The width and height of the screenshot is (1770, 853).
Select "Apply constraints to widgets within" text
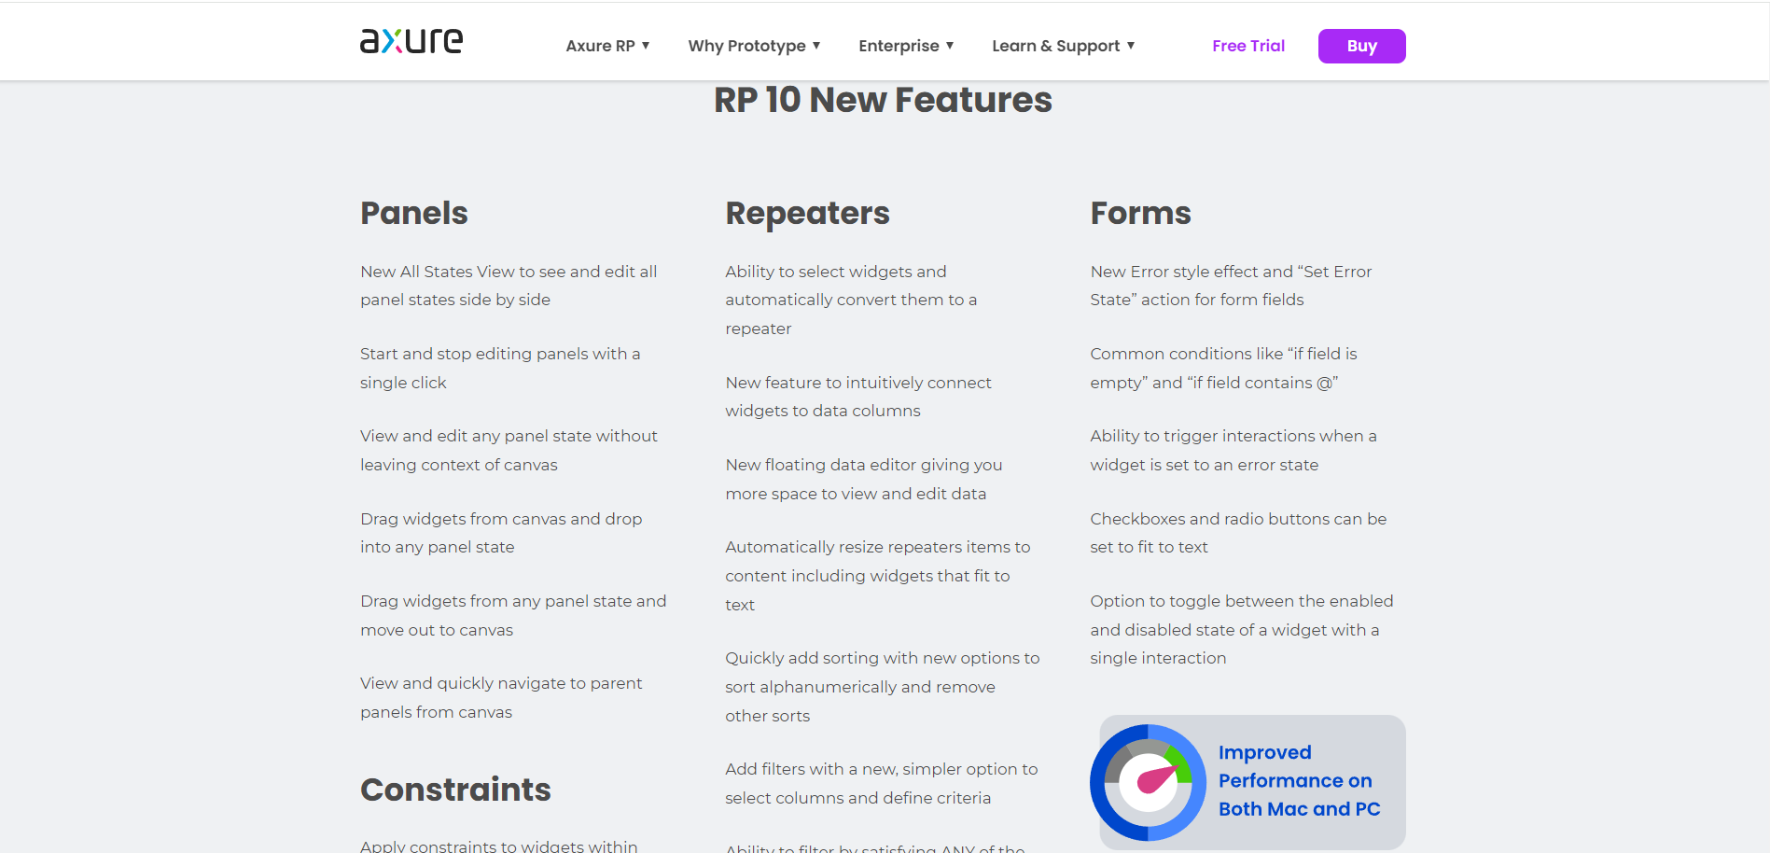click(499, 846)
